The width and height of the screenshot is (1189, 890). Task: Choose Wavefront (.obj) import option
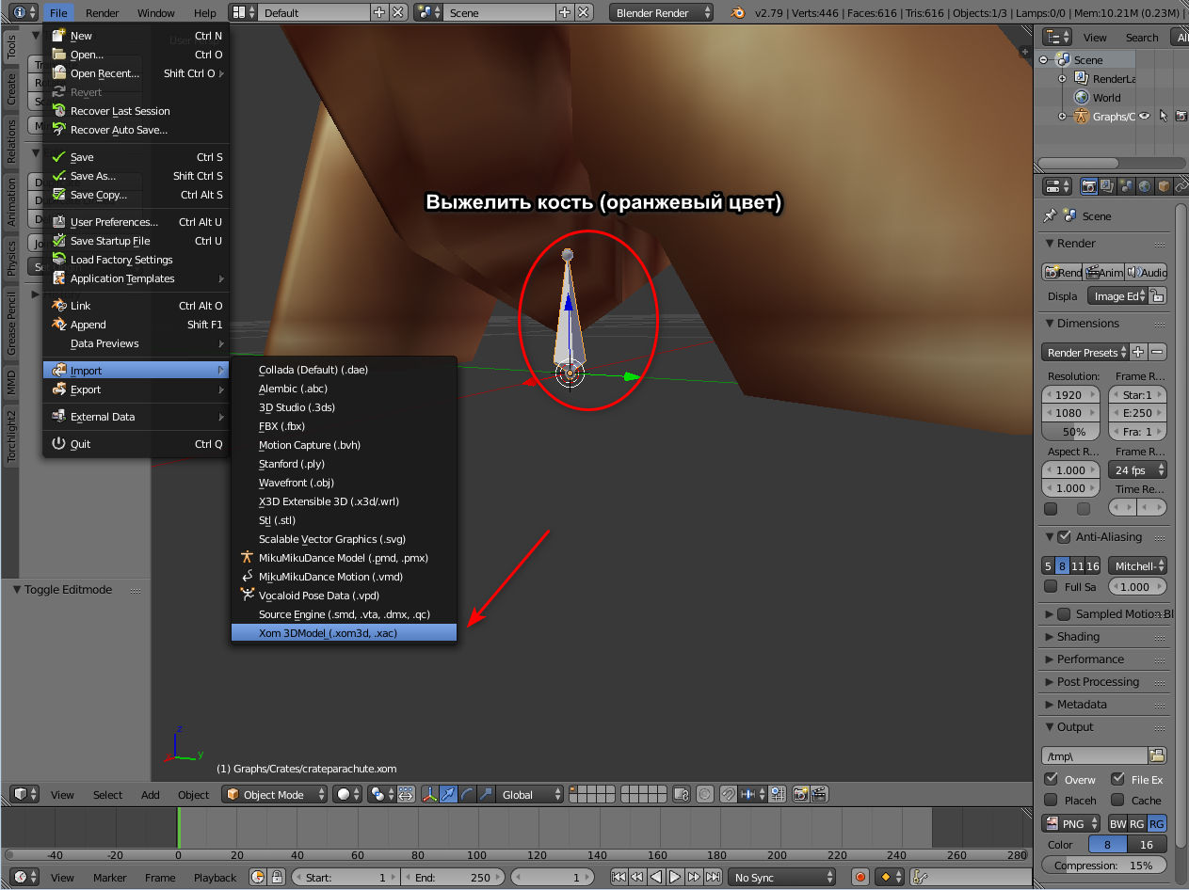(344, 483)
